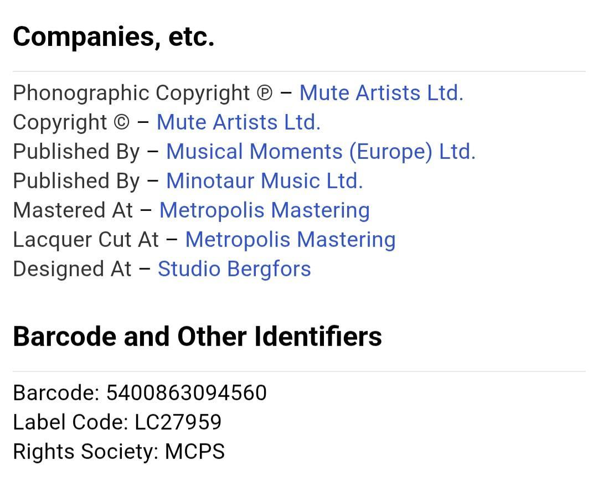The height and width of the screenshot is (490, 598).
Task: Open Metropolis Mastering in Mastered At row
Action: (x=264, y=210)
